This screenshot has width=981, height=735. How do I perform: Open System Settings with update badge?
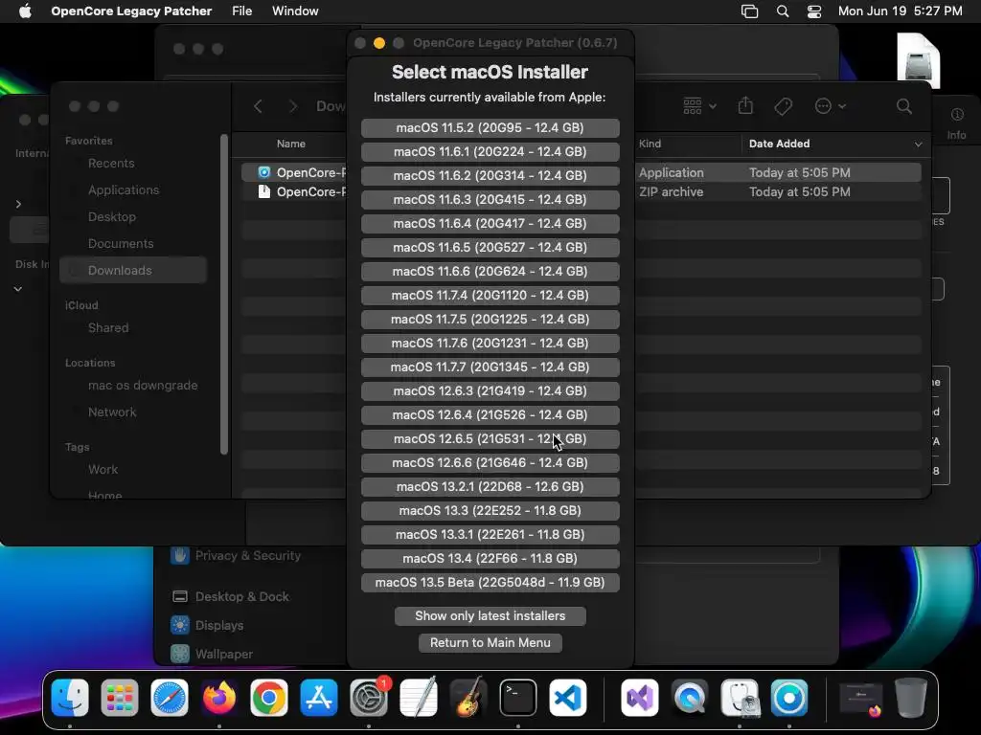[x=369, y=698]
